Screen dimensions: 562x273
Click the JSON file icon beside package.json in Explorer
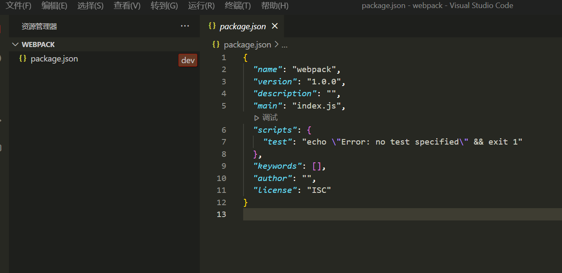tap(23, 58)
